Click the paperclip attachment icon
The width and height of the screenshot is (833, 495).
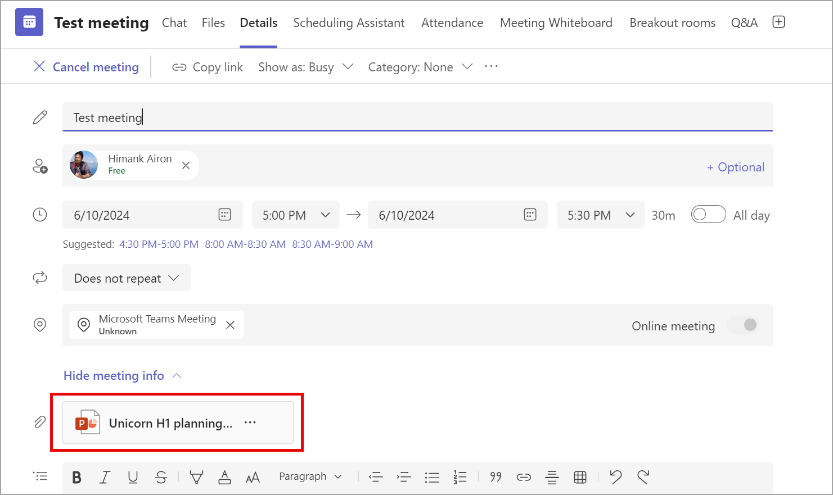[x=40, y=422]
